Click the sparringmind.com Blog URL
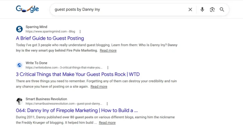 click(50, 32)
